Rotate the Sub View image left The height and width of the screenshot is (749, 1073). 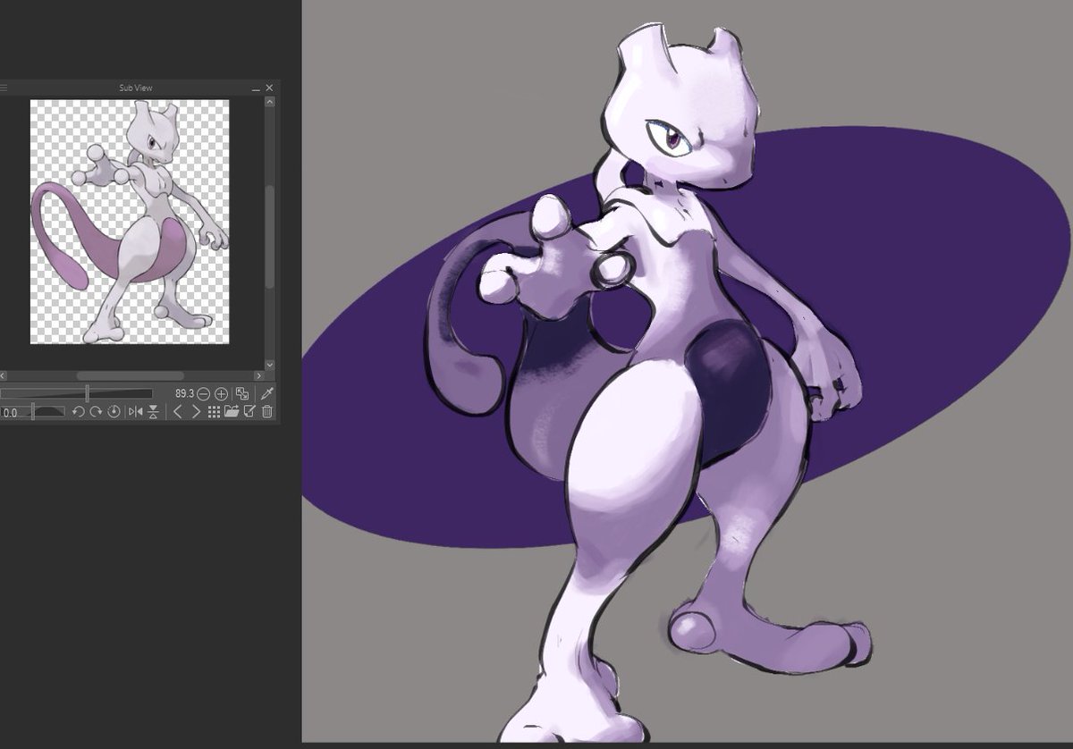click(78, 411)
